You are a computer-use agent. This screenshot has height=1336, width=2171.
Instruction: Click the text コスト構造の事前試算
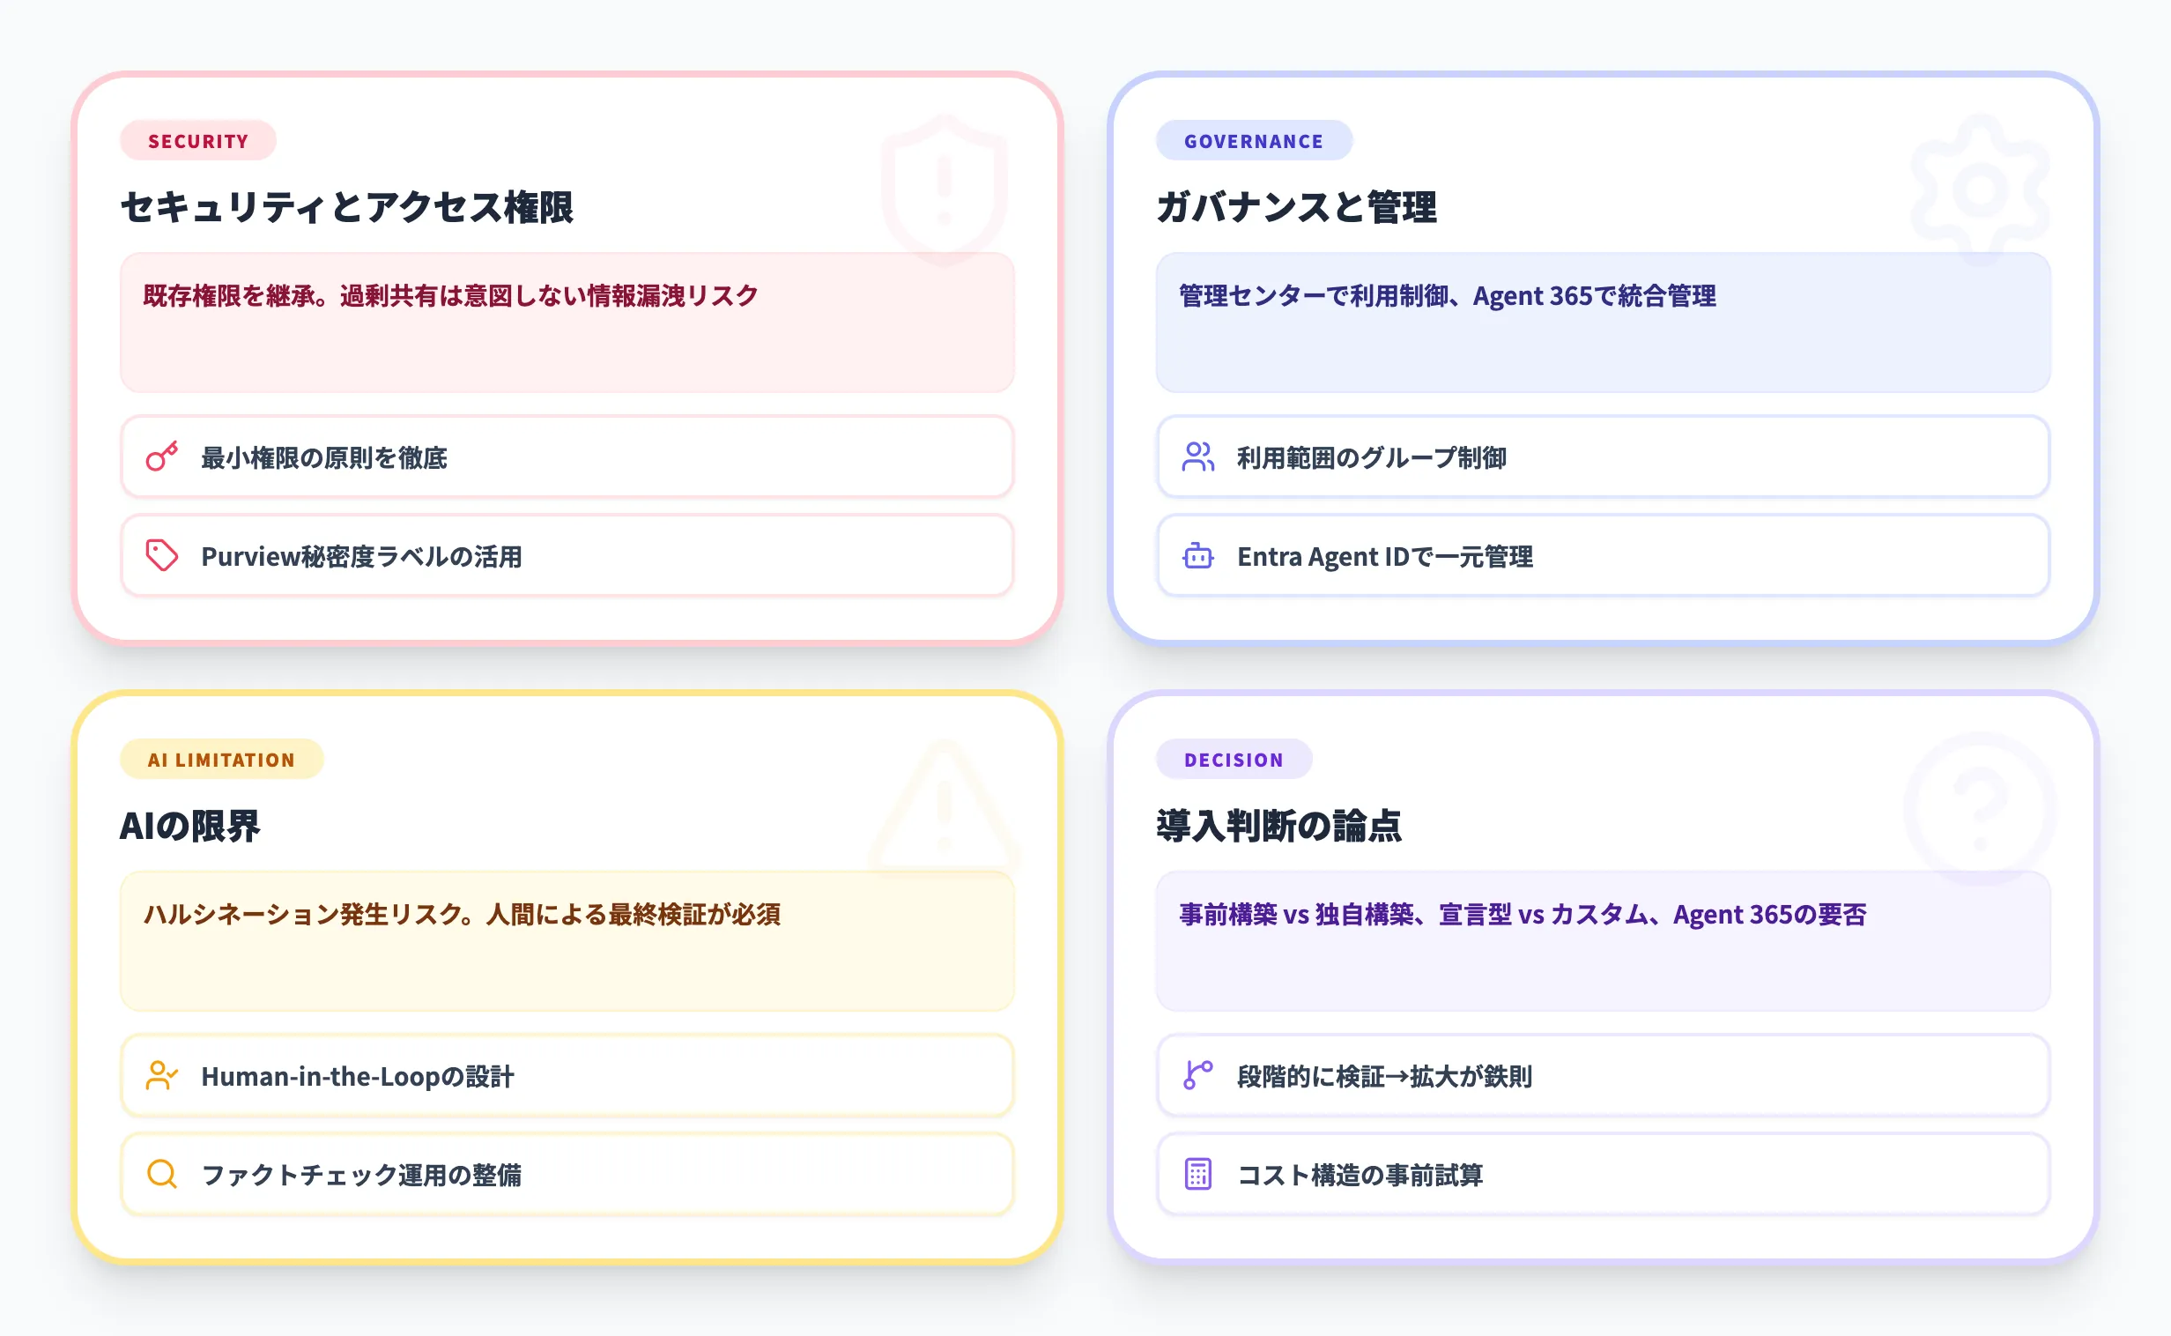tap(1360, 1176)
